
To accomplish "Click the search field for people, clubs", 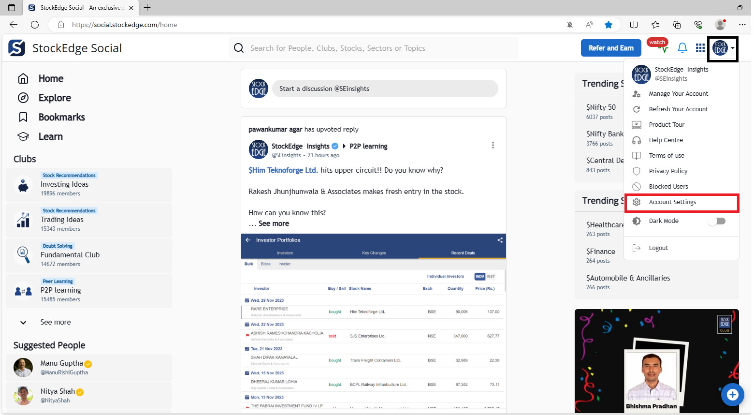I will click(372, 48).
